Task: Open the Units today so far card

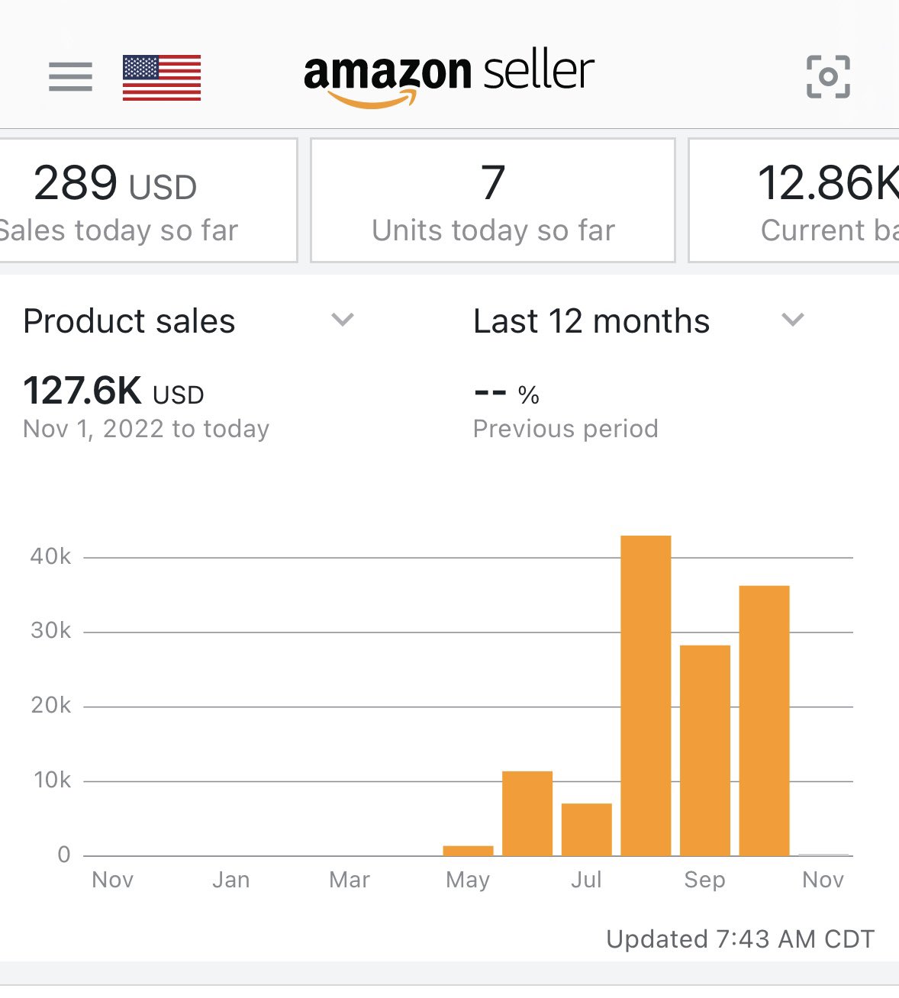Action: (493, 201)
